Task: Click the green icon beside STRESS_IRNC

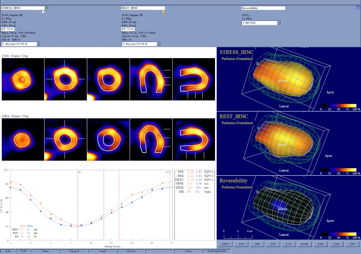Action: point(47,8)
